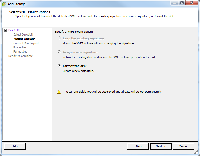Viewport: 200px width, 156px height.
Task: Cancel the Add Storage wizard
Action: (183, 146)
